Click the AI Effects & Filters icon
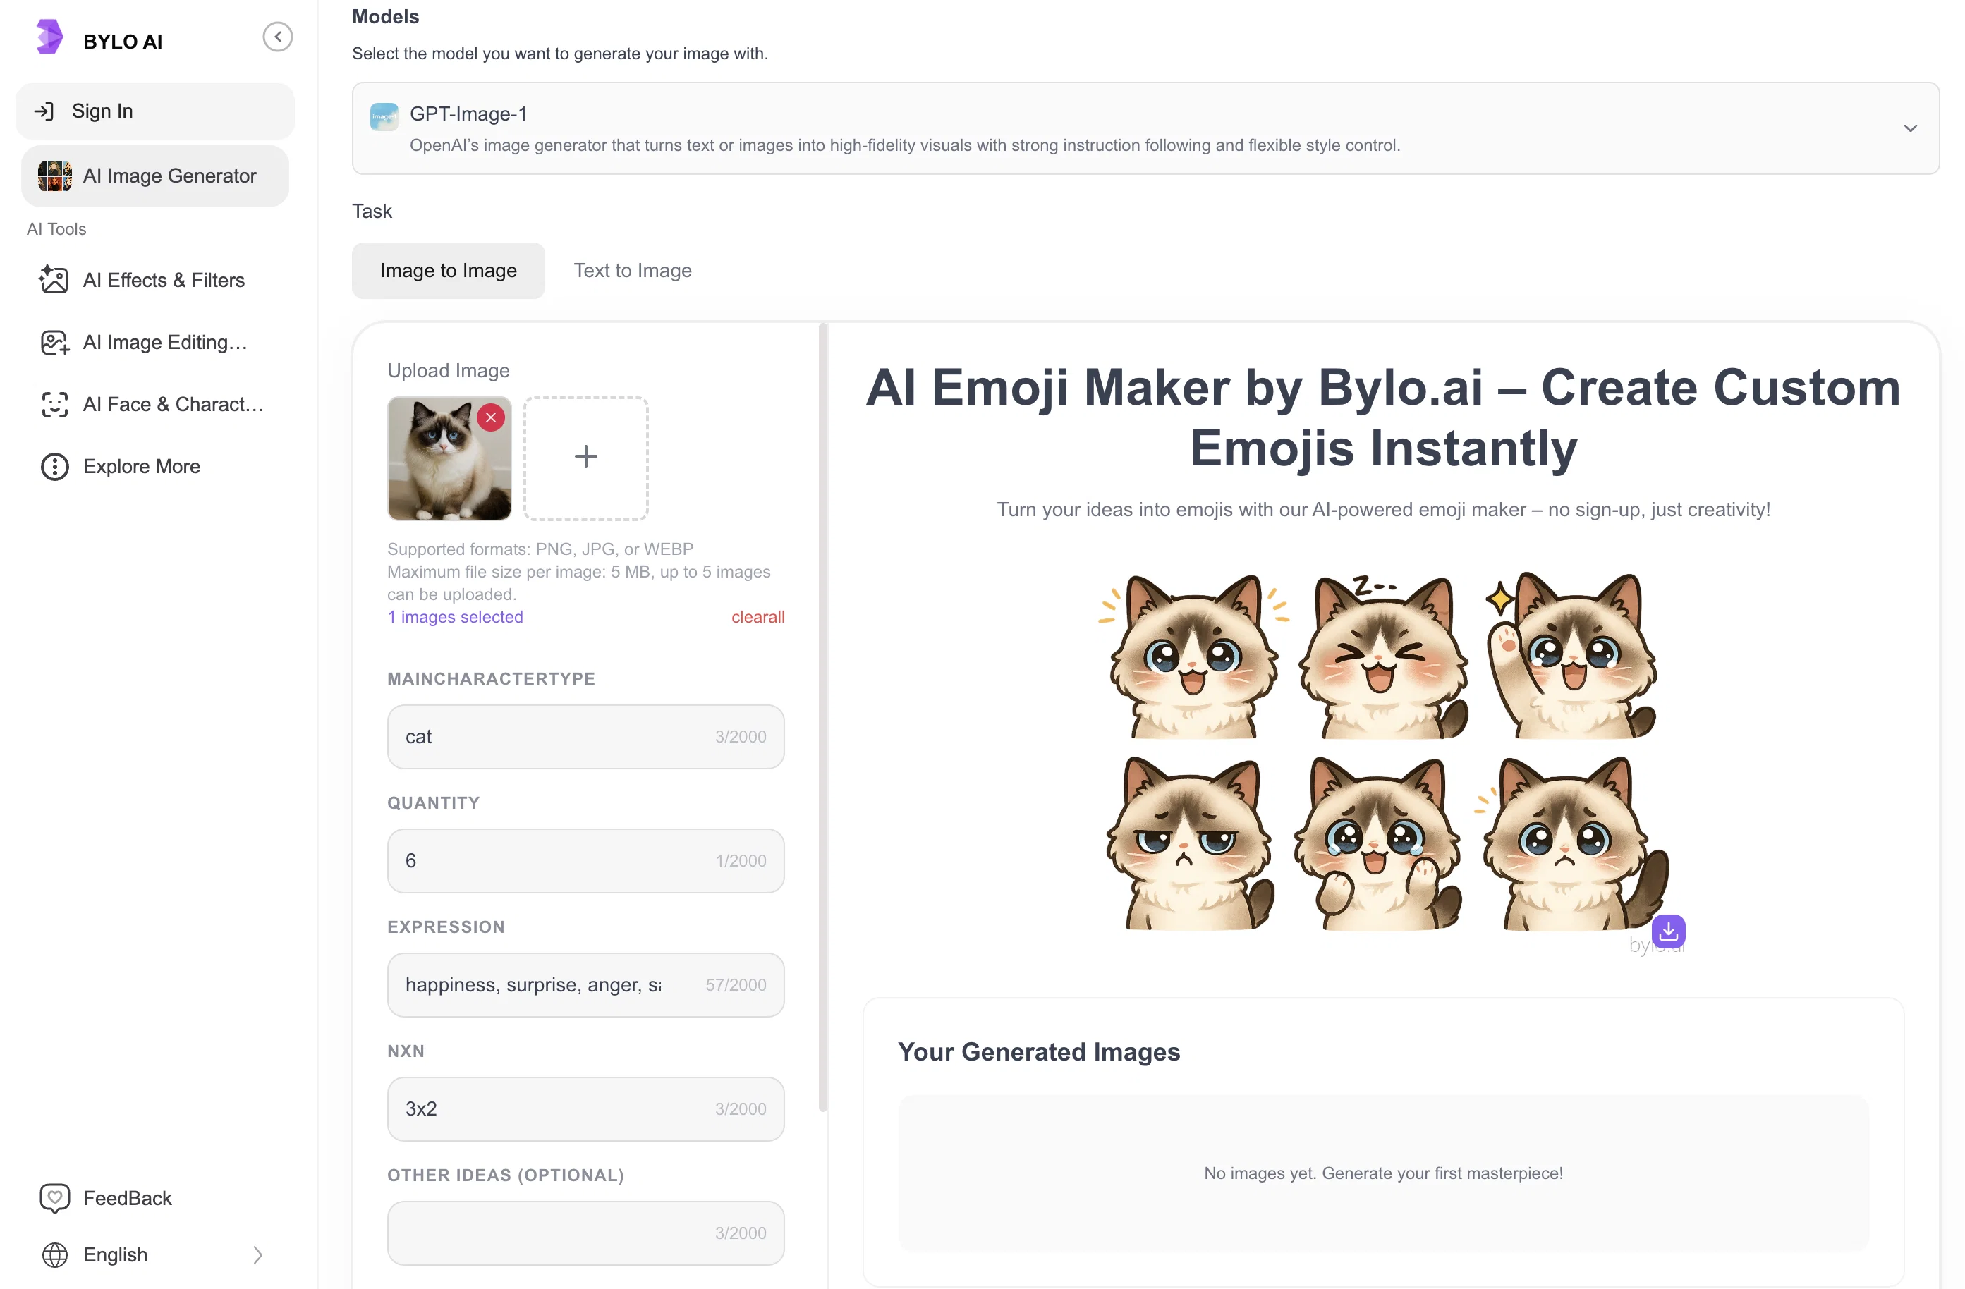 [x=54, y=280]
